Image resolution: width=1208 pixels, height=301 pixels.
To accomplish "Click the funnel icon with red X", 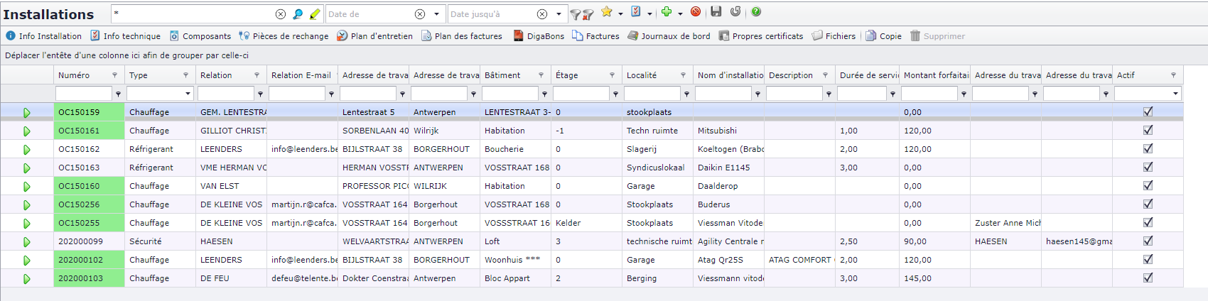I will pyautogui.click(x=588, y=14).
